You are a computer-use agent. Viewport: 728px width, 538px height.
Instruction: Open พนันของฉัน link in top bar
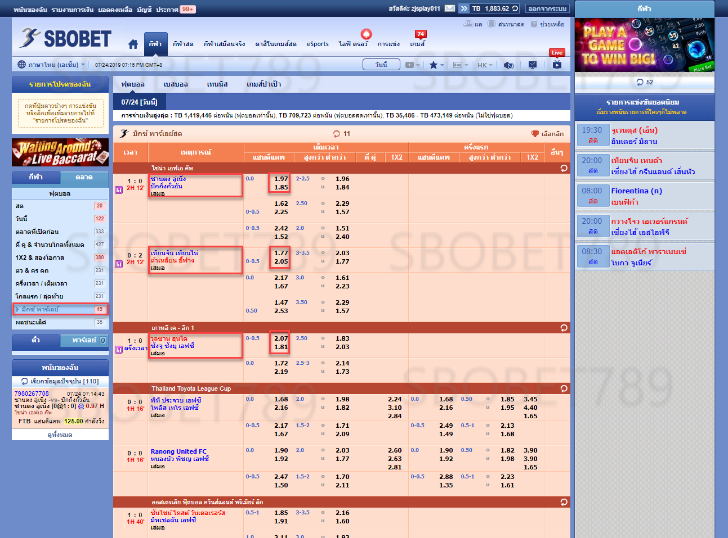click(30, 9)
